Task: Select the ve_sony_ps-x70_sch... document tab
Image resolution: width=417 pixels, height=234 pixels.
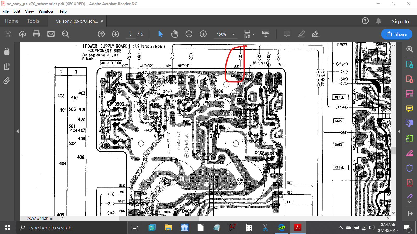Action: [x=77, y=21]
